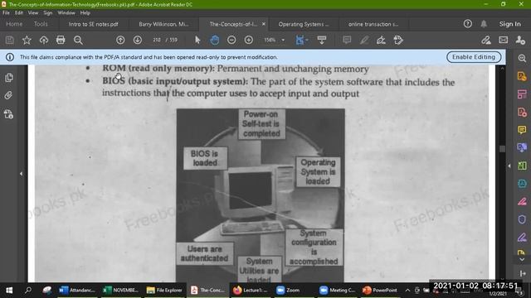Image resolution: width=531 pixels, height=298 pixels.
Task: Open the zoom percentage dropdown
Action: click(283, 41)
